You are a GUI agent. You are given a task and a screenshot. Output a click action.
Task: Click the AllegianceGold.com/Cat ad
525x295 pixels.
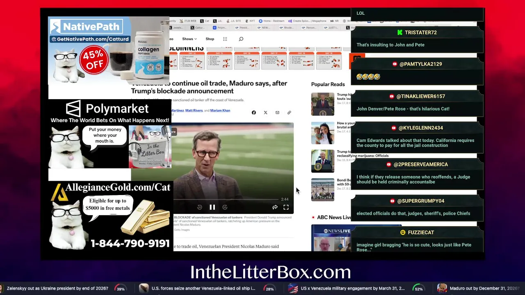coord(110,216)
